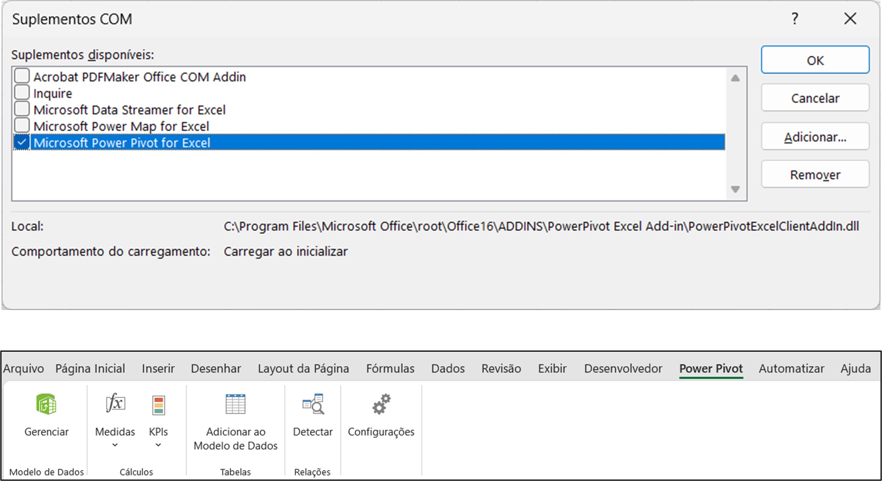
Task: Click the Adicionar... button
Action: (815, 137)
